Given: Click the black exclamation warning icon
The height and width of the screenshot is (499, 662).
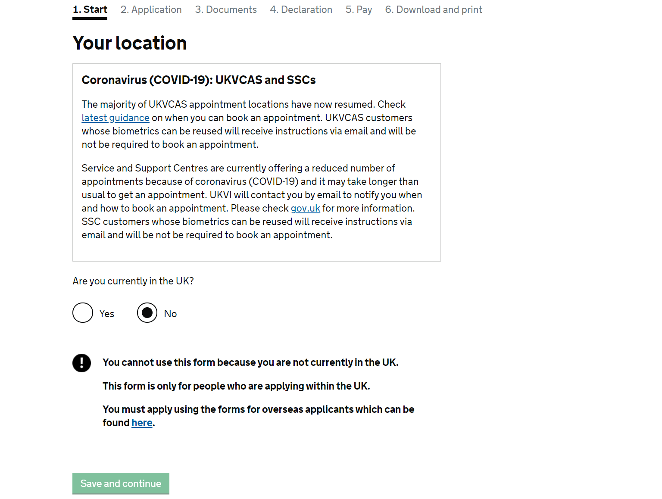Looking at the screenshot, I should [81, 363].
